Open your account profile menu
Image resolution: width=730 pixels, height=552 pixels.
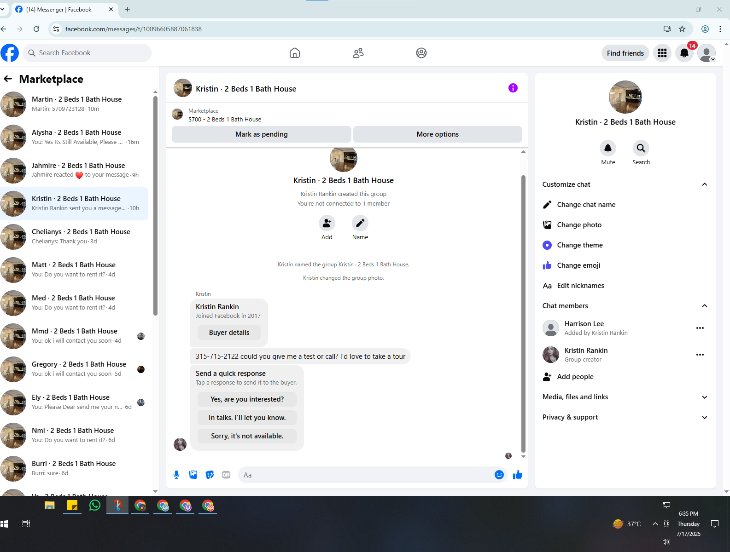tap(707, 53)
